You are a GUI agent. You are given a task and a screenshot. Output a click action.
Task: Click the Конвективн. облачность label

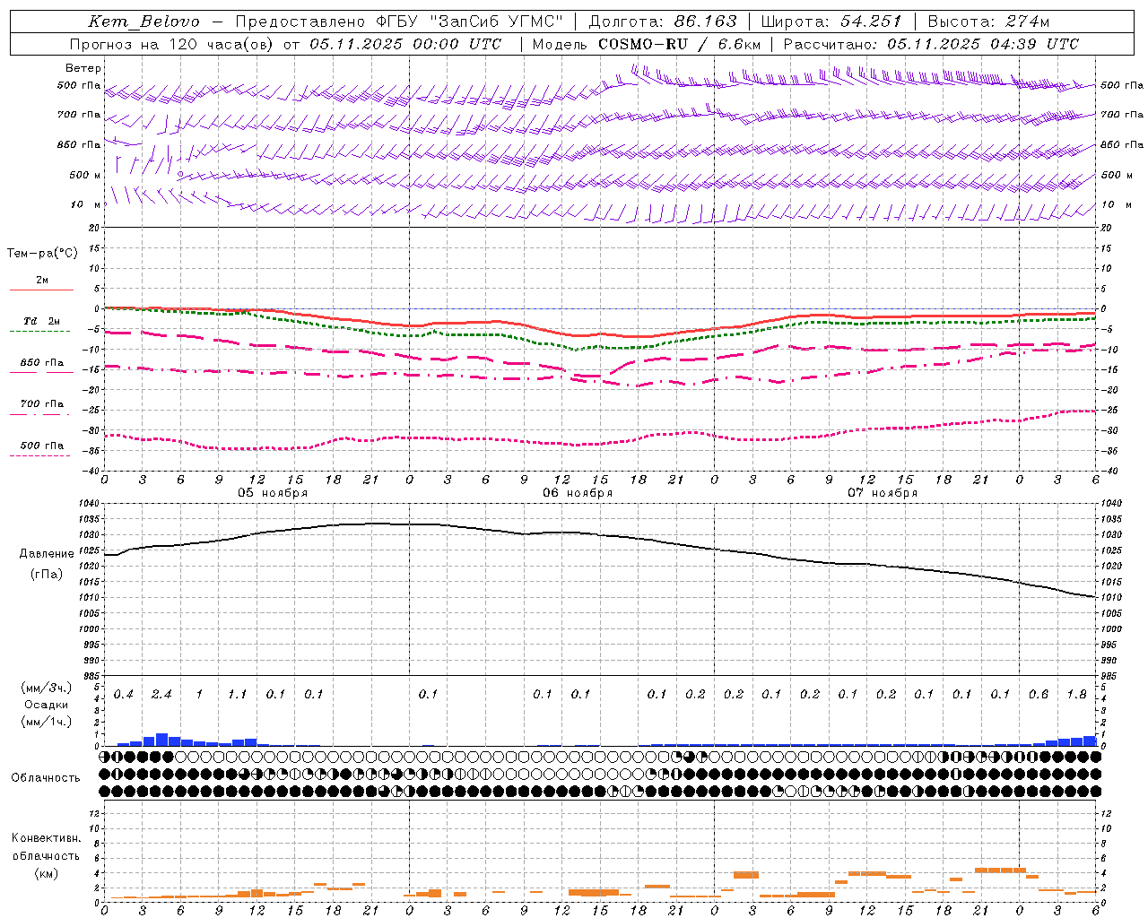[x=46, y=847]
